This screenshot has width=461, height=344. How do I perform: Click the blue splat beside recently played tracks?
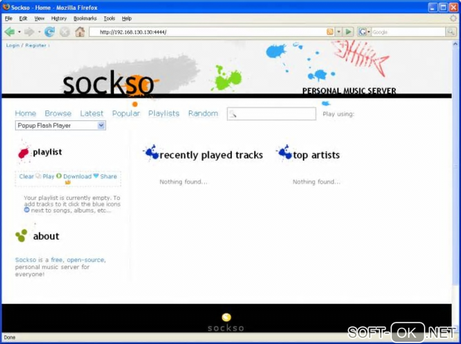click(151, 152)
